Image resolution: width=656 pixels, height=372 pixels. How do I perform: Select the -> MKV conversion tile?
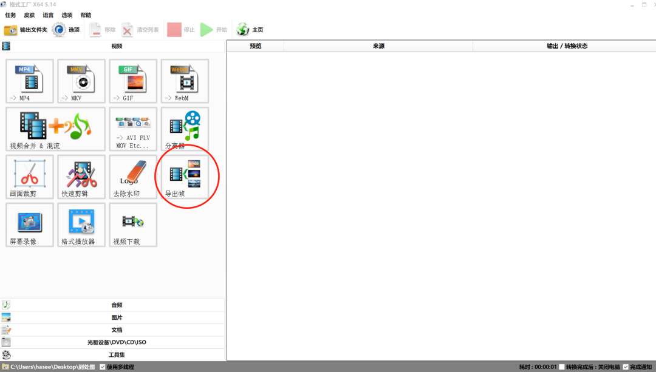[x=81, y=81]
